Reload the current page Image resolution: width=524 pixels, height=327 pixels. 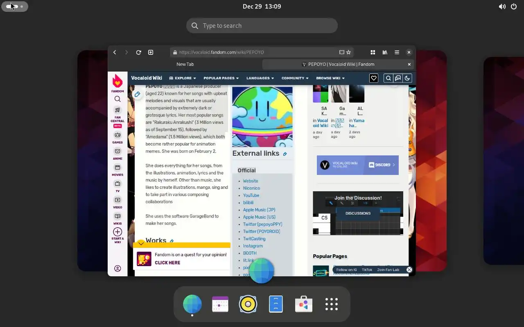click(138, 52)
